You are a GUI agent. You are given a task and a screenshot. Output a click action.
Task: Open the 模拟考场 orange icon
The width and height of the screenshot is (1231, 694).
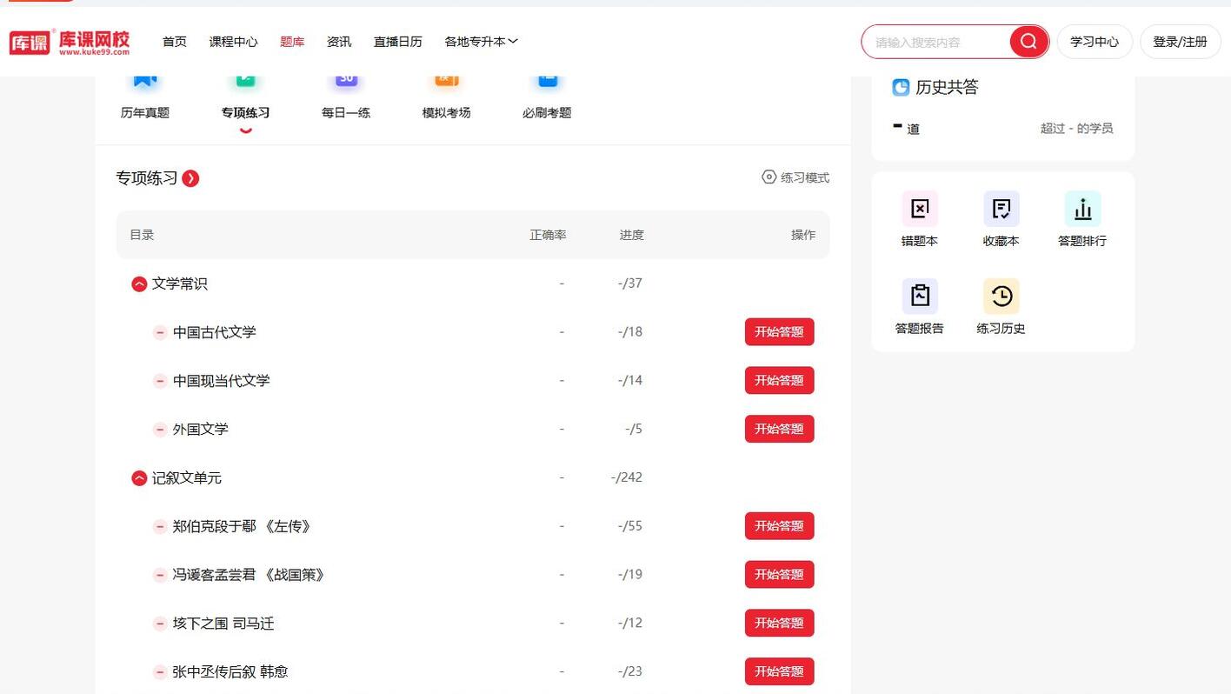point(447,81)
